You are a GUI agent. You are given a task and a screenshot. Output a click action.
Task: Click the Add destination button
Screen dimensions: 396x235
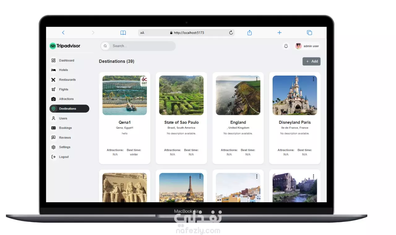[x=312, y=61]
